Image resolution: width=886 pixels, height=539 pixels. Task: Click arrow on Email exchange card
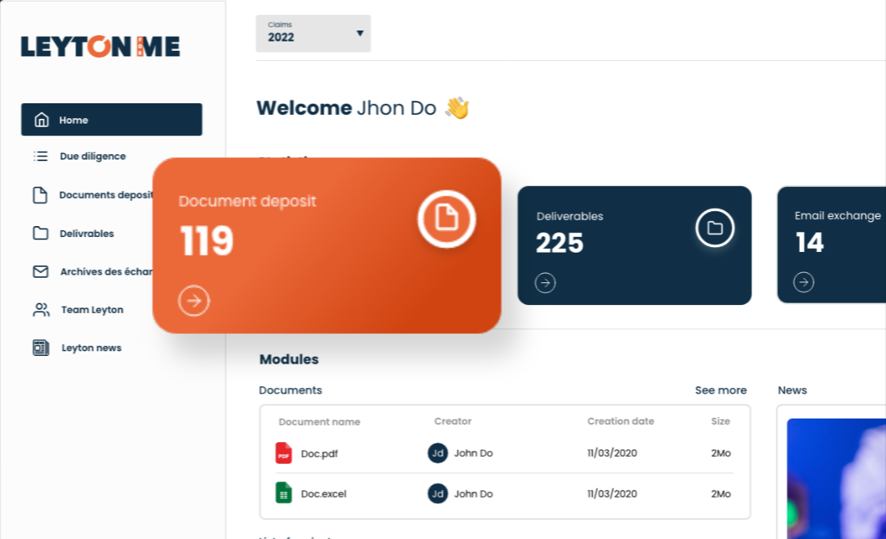pyautogui.click(x=804, y=282)
